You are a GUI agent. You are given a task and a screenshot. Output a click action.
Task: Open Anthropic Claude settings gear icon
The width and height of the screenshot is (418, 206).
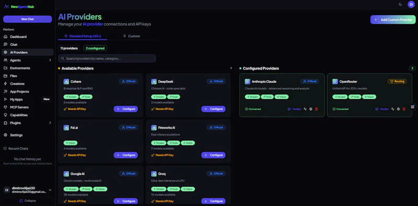310,109
